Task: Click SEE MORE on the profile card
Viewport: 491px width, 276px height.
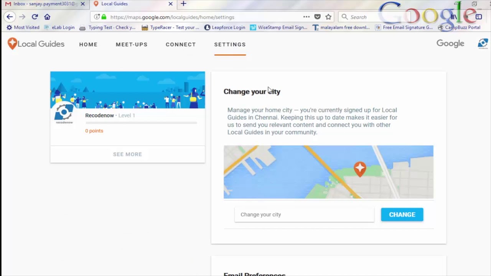Action: (x=127, y=154)
